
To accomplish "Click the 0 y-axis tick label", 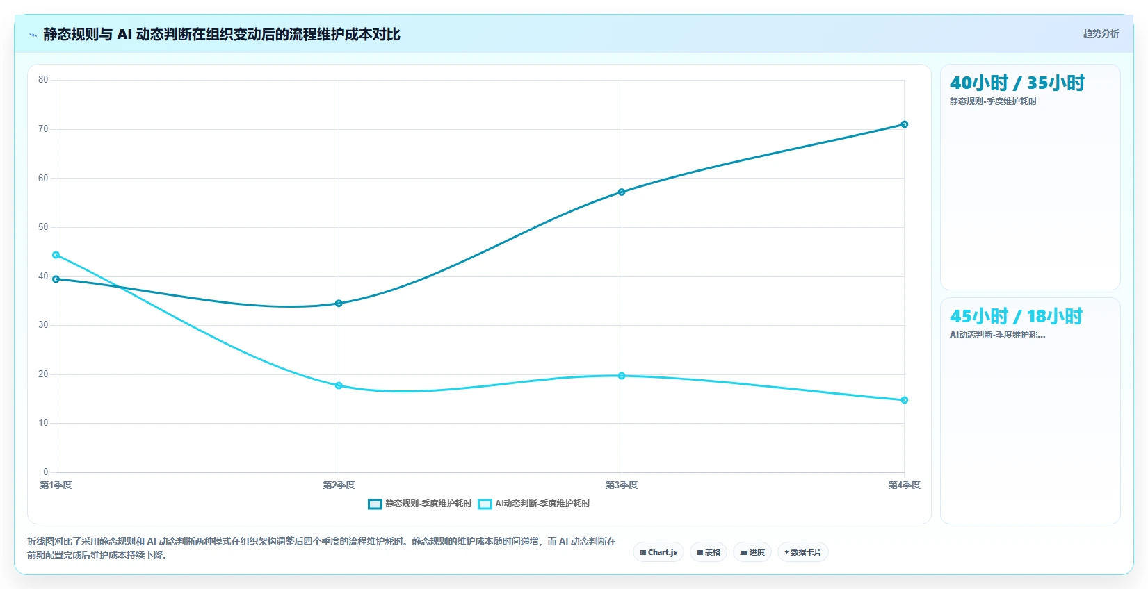I will tap(46, 472).
